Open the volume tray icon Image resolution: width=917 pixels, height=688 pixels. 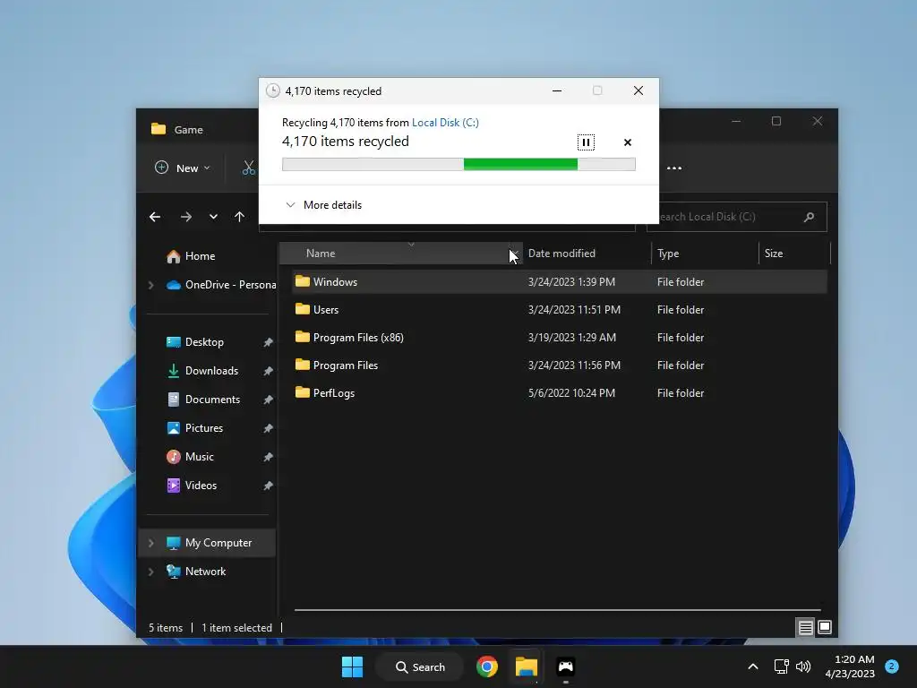pyautogui.click(x=803, y=666)
